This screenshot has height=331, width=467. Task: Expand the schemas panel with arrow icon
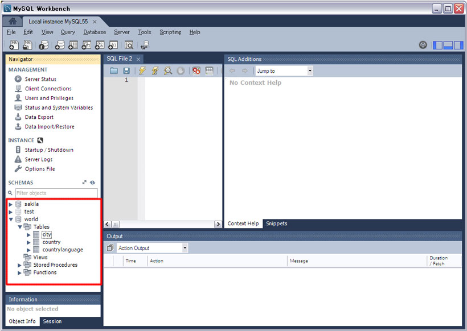pyautogui.click(x=84, y=183)
